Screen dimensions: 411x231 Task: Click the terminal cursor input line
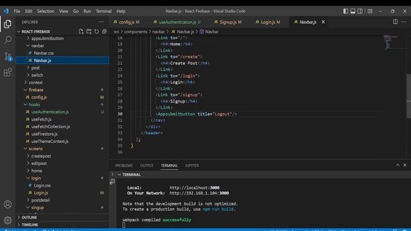pos(124,225)
